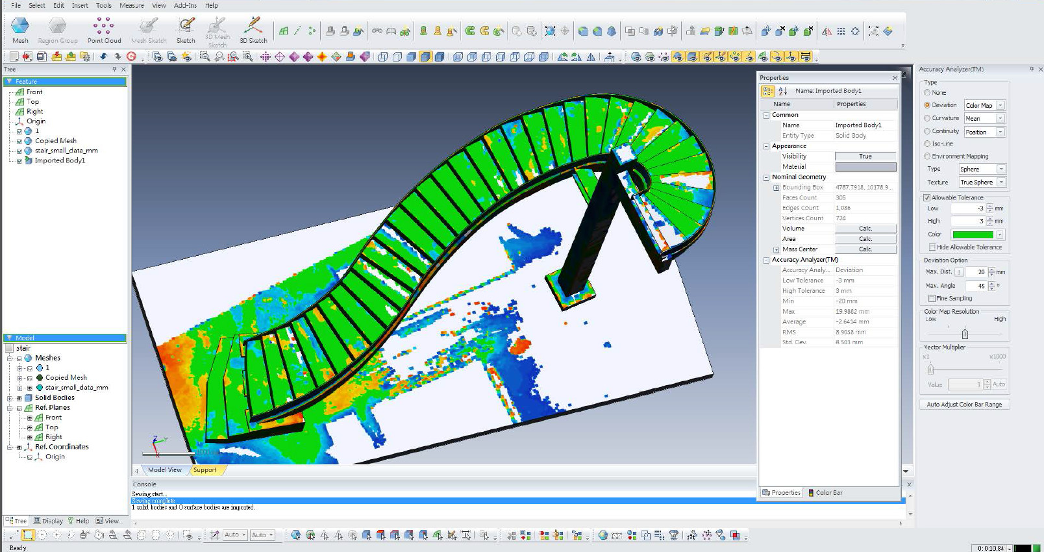Click the Undo arrow icon
Viewport: 1044px width, 552px height.
(x=103, y=56)
